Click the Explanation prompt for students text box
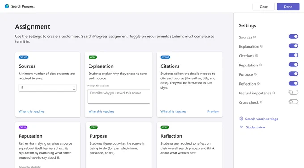 pyautogui.click(x=118, y=96)
